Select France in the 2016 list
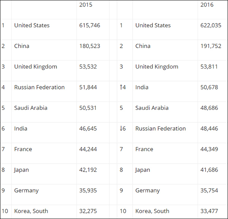 tap(144, 149)
